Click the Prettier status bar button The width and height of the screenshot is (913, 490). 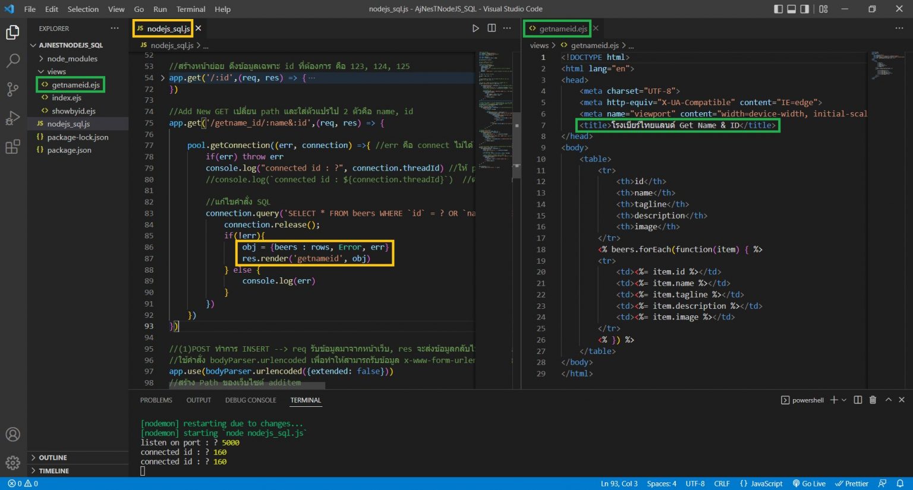852,483
